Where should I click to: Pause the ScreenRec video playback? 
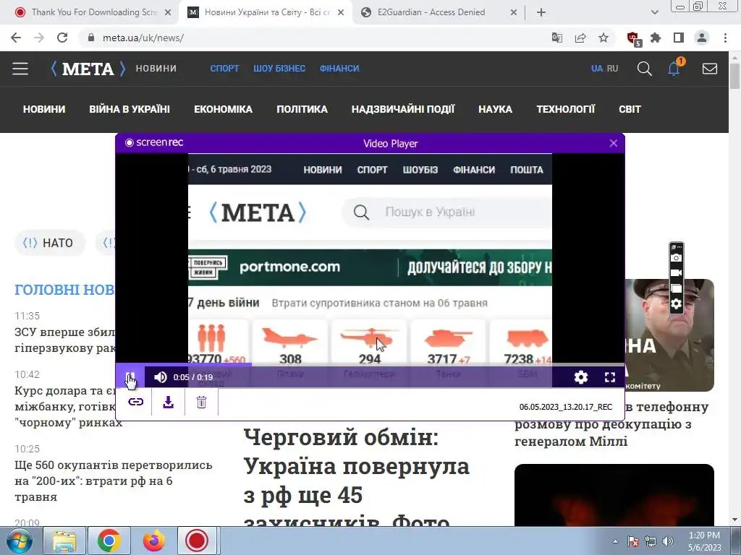130,377
